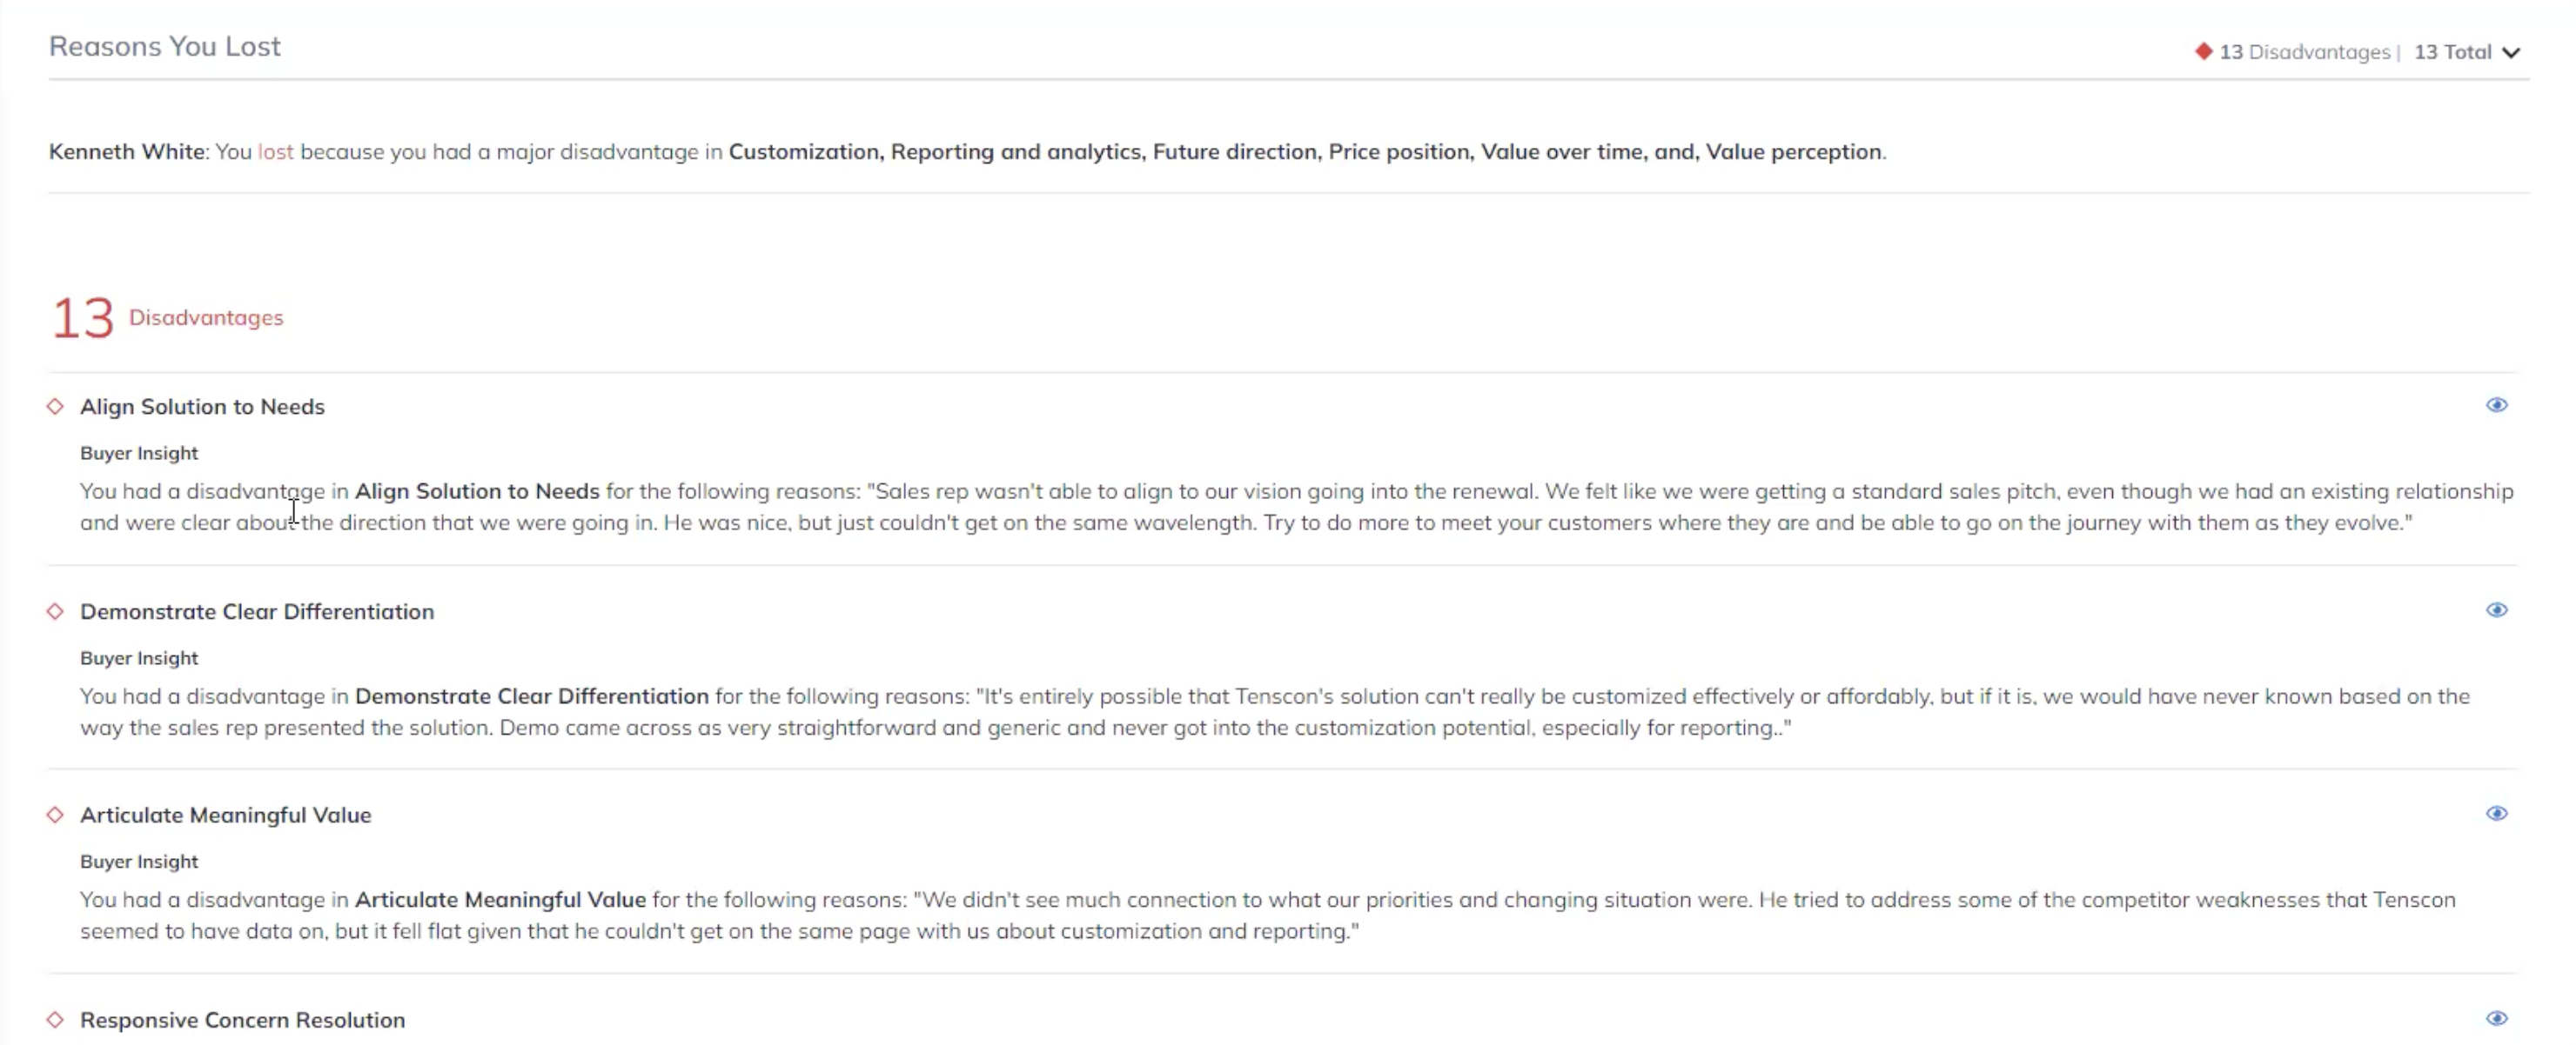
Task: Click the 13 Disadvantages filter at top right
Action: click(2304, 52)
